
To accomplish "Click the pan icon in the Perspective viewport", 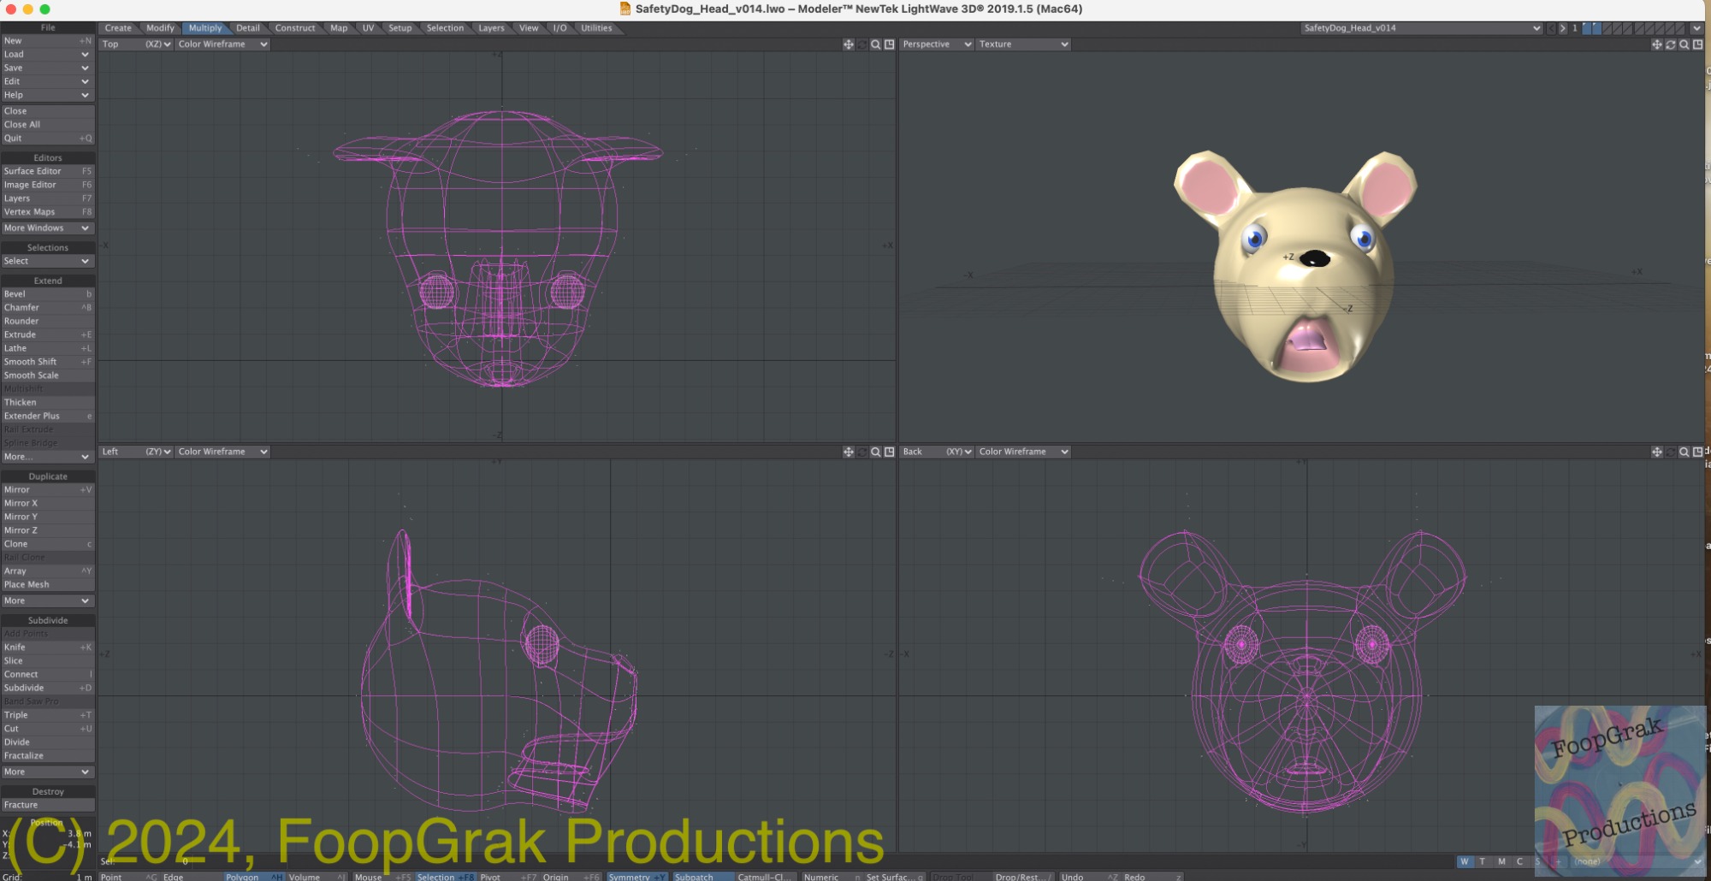I will pyautogui.click(x=1656, y=44).
